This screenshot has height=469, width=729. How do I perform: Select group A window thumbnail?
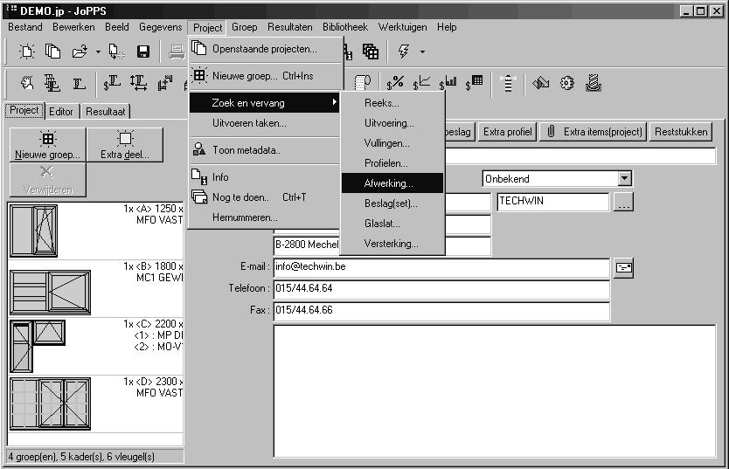click(x=33, y=231)
